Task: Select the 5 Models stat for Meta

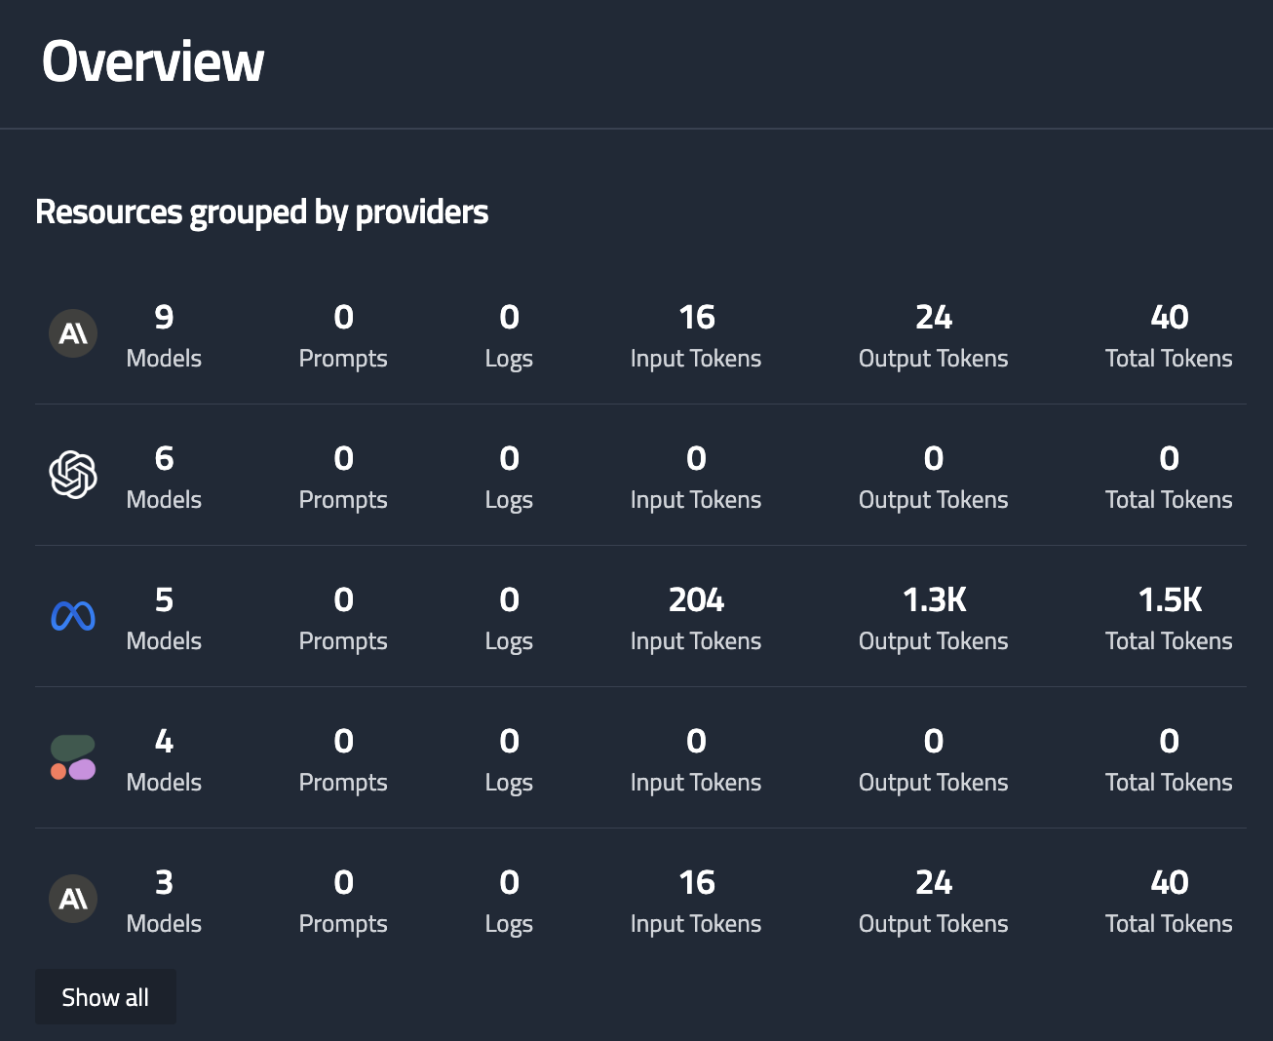Action: [x=164, y=617]
